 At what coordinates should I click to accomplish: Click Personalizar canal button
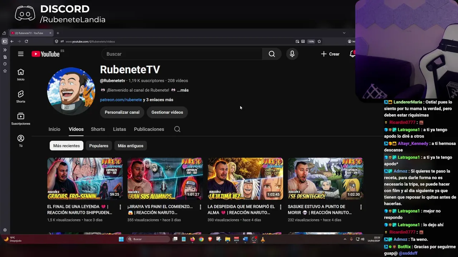coord(122,112)
